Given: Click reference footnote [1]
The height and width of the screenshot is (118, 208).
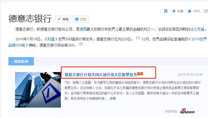Looking at the screenshot, I should tap(138, 38).
